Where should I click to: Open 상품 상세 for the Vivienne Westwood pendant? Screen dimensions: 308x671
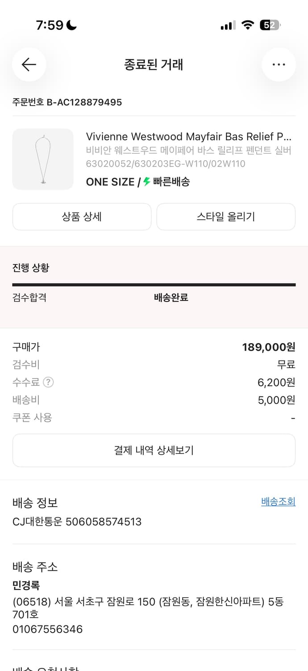tap(82, 217)
